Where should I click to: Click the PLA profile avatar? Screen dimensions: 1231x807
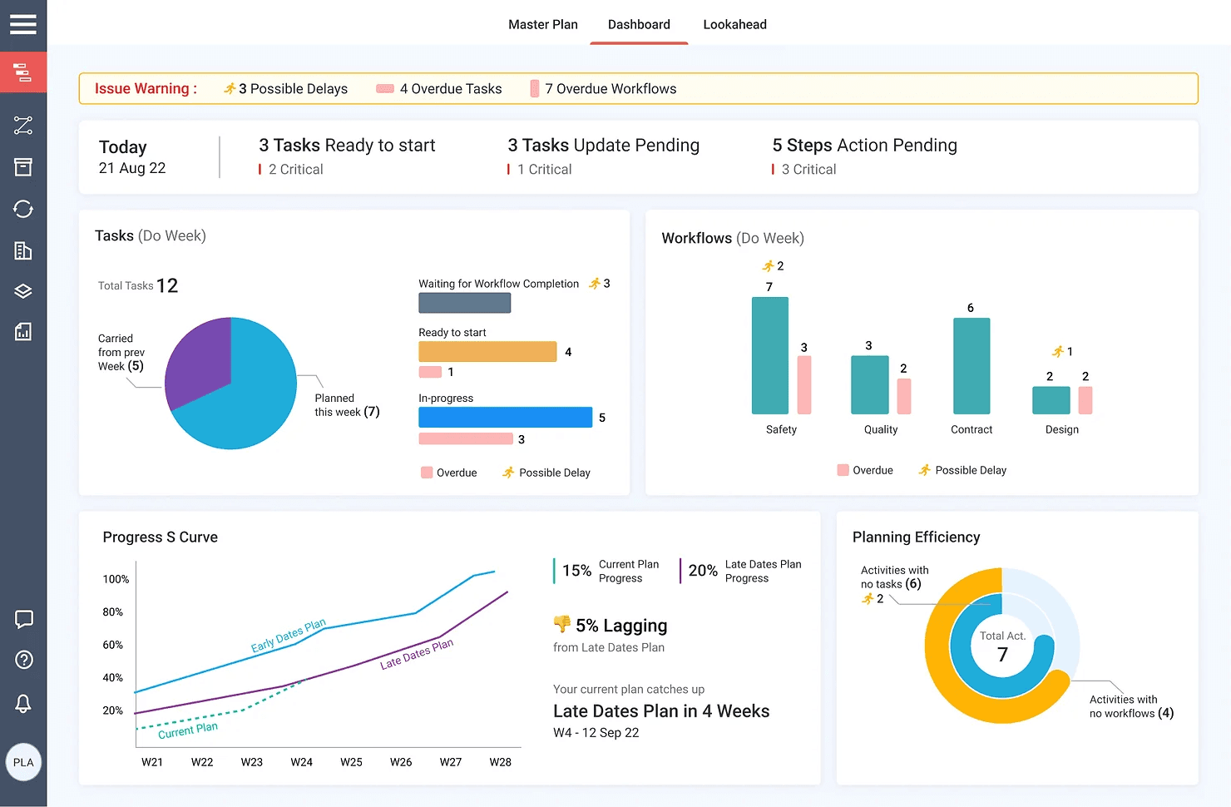(23, 762)
